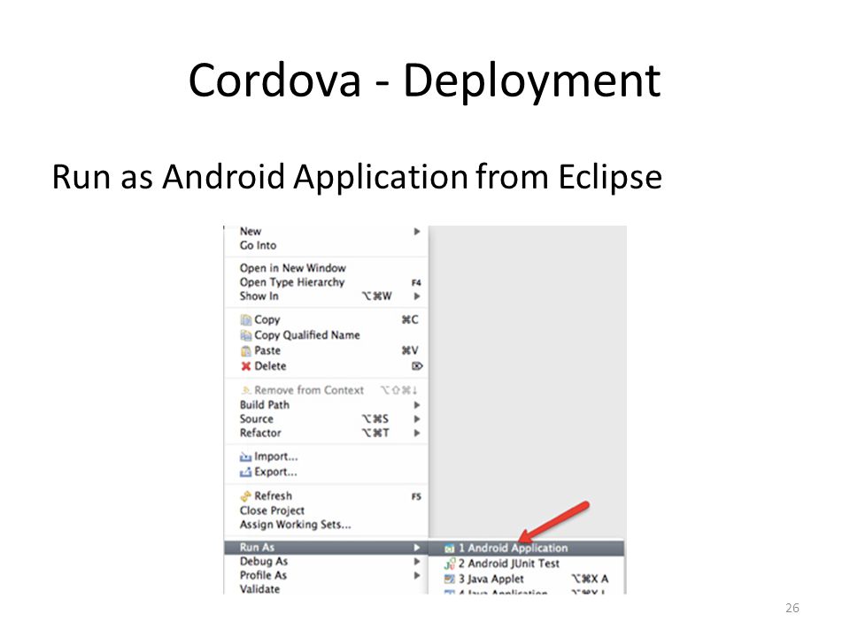
Task: Expand the Profile As submenu arrow
Action: pos(417,576)
